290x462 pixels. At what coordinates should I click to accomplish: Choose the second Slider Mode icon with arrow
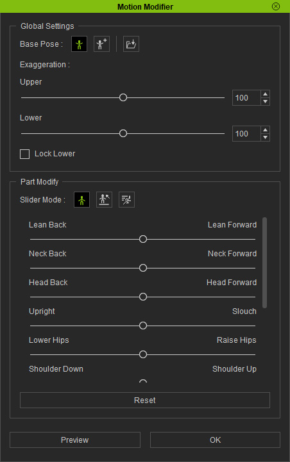coord(104,200)
